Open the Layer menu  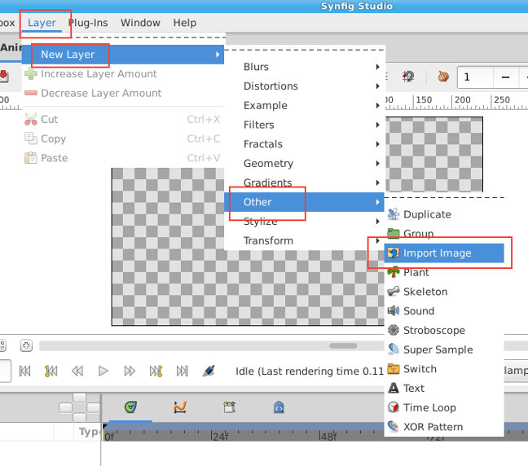click(x=42, y=23)
